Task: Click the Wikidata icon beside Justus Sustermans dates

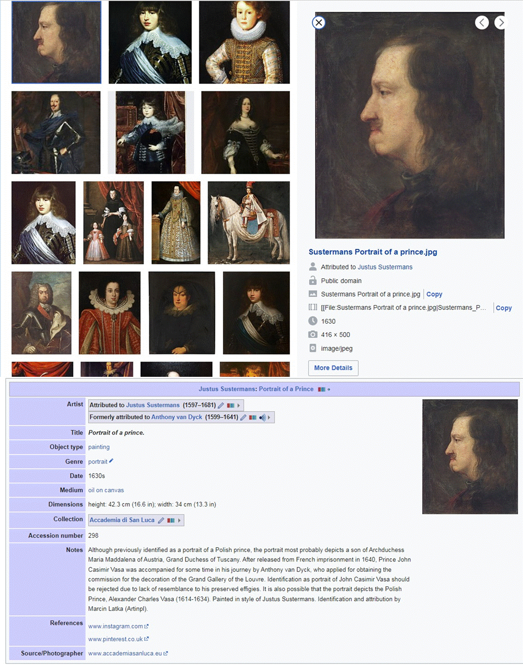Action: pyautogui.click(x=230, y=406)
